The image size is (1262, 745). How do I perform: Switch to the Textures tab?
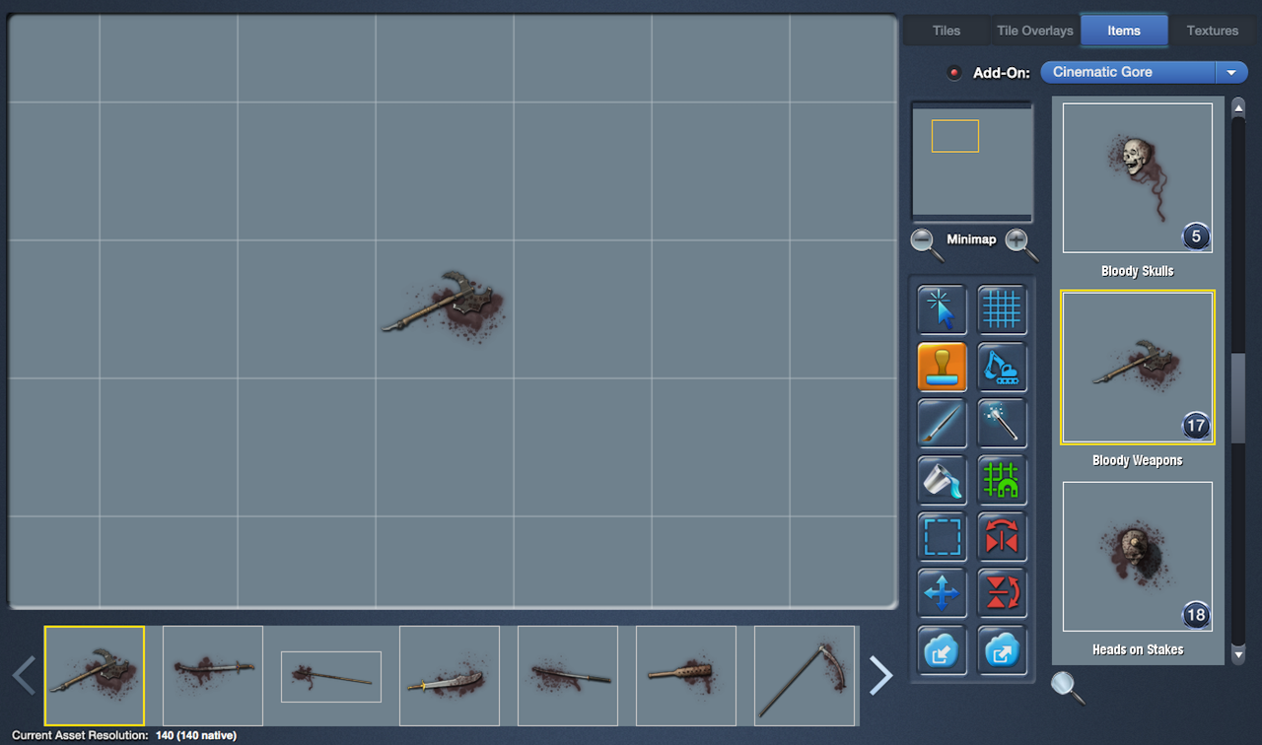tap(1213, 31)
